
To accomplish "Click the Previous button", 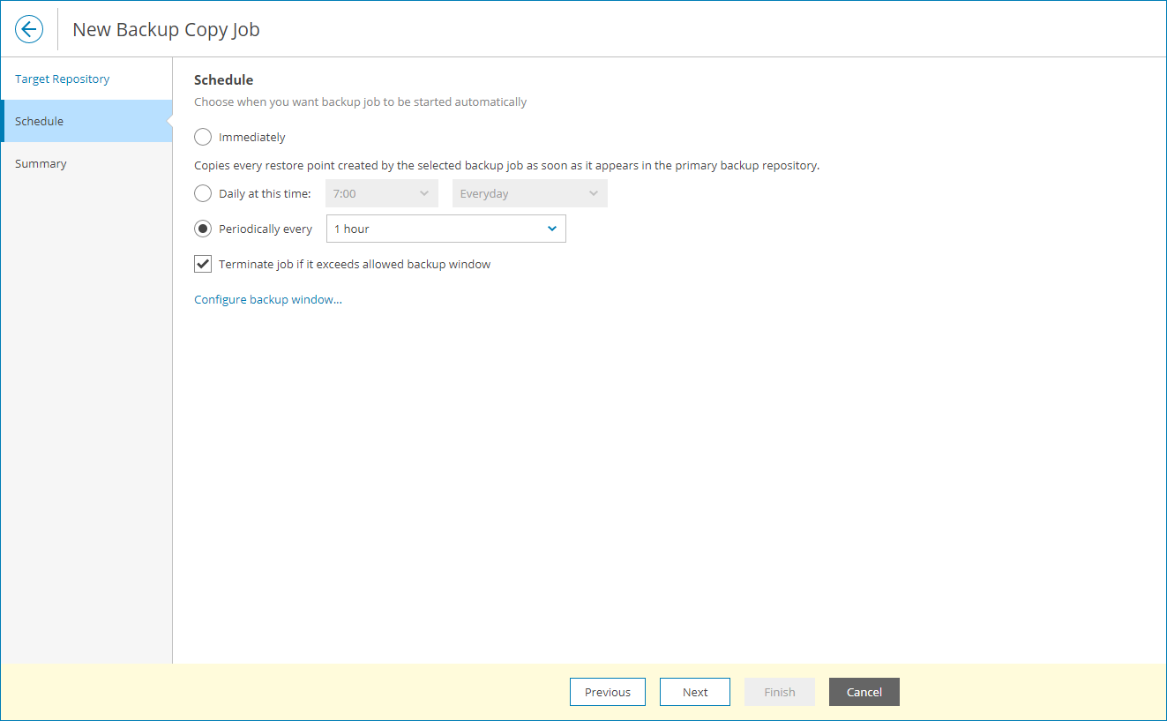I will 607,692.
